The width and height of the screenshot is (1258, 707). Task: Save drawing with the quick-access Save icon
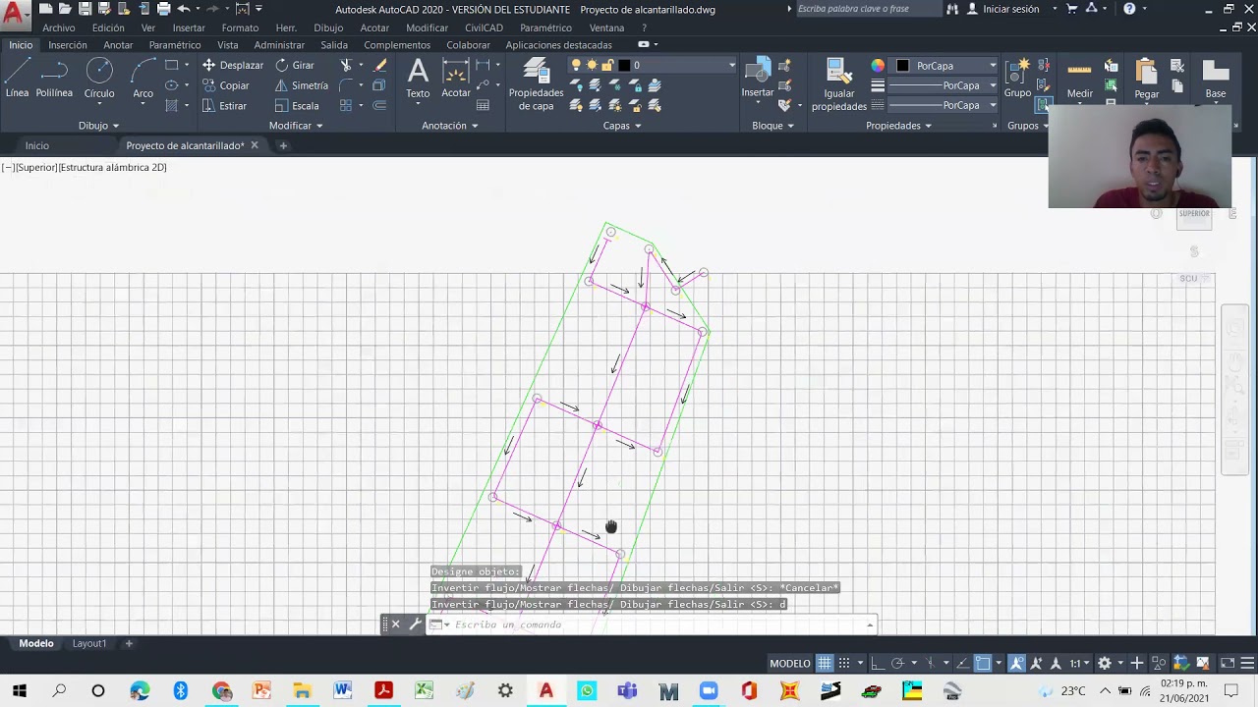point(86,9)
